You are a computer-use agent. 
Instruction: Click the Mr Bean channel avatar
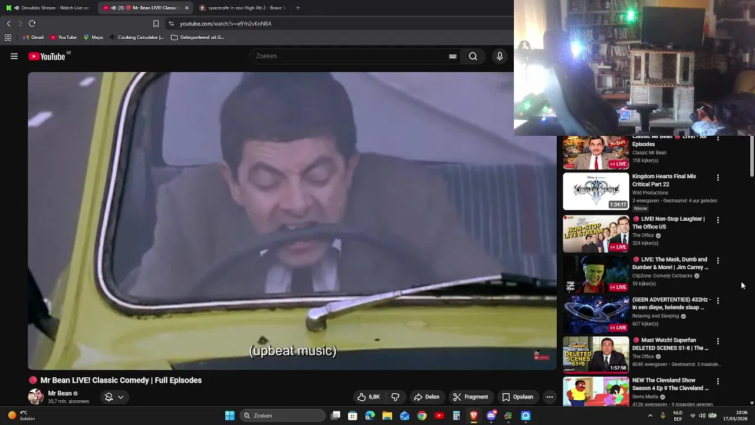pos(36,397)
